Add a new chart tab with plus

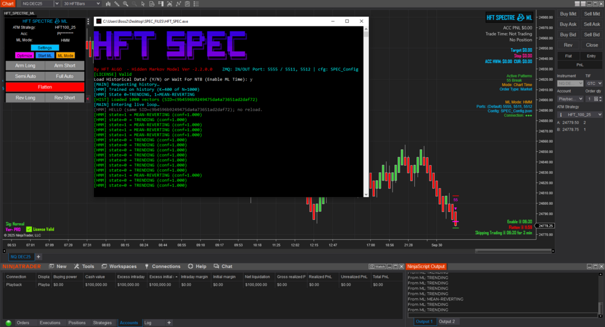click(x=38, y=257)
